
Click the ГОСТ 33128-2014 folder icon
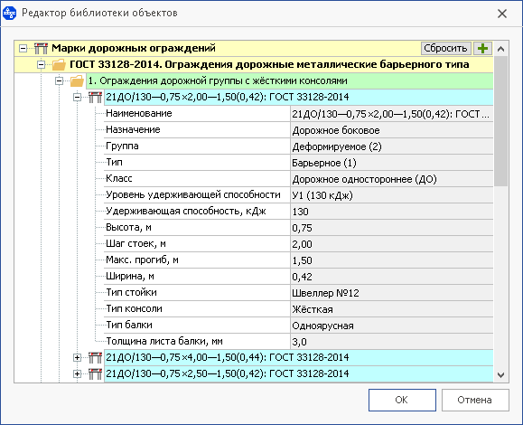pyautogui.click(x=59, y=64)
